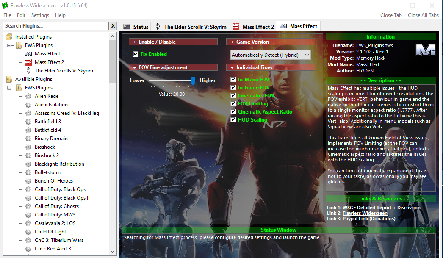443x258 pixels.
Task: Click the Mass Effect M logo in Information
Action: (426, 50)
